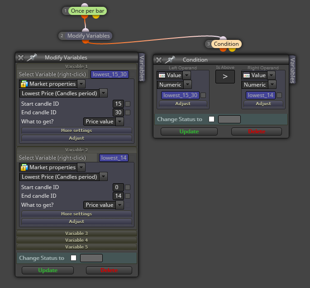Click Delete in Modify Variables panel
This screenshot has width=310, height=288.
point(109,270)
